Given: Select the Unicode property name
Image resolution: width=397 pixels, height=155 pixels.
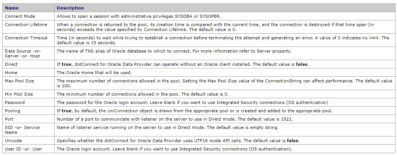Looking at the screenshot, I should 13,141.
